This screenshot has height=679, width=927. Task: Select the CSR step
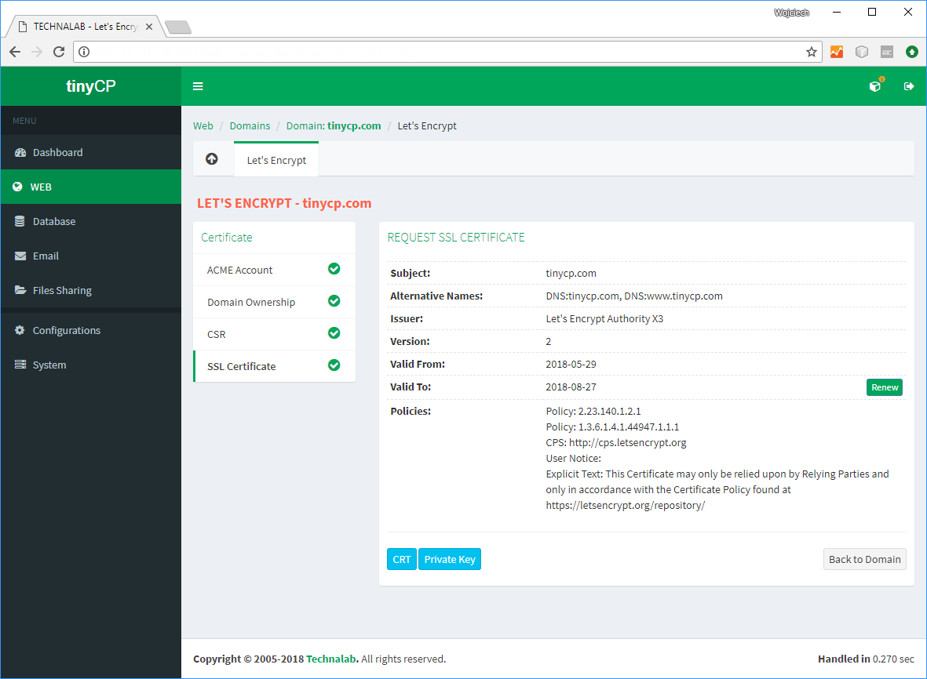click(x=274, y=334)
